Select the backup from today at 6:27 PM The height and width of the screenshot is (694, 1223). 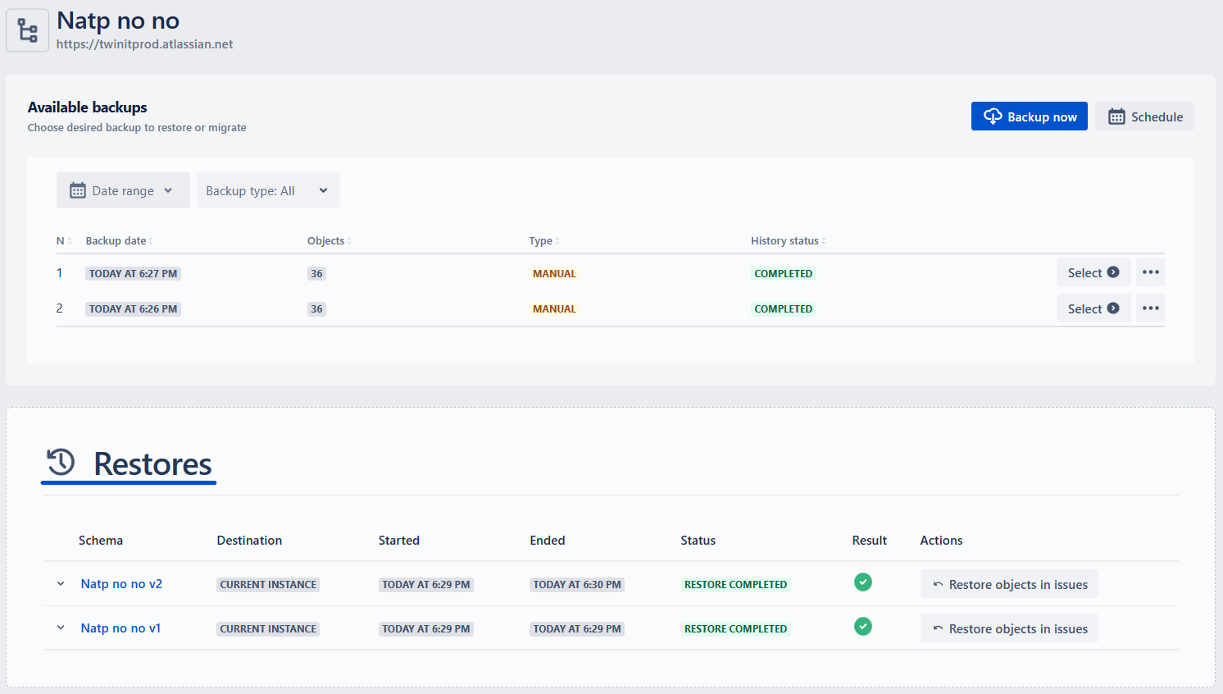pos(1093,272)
